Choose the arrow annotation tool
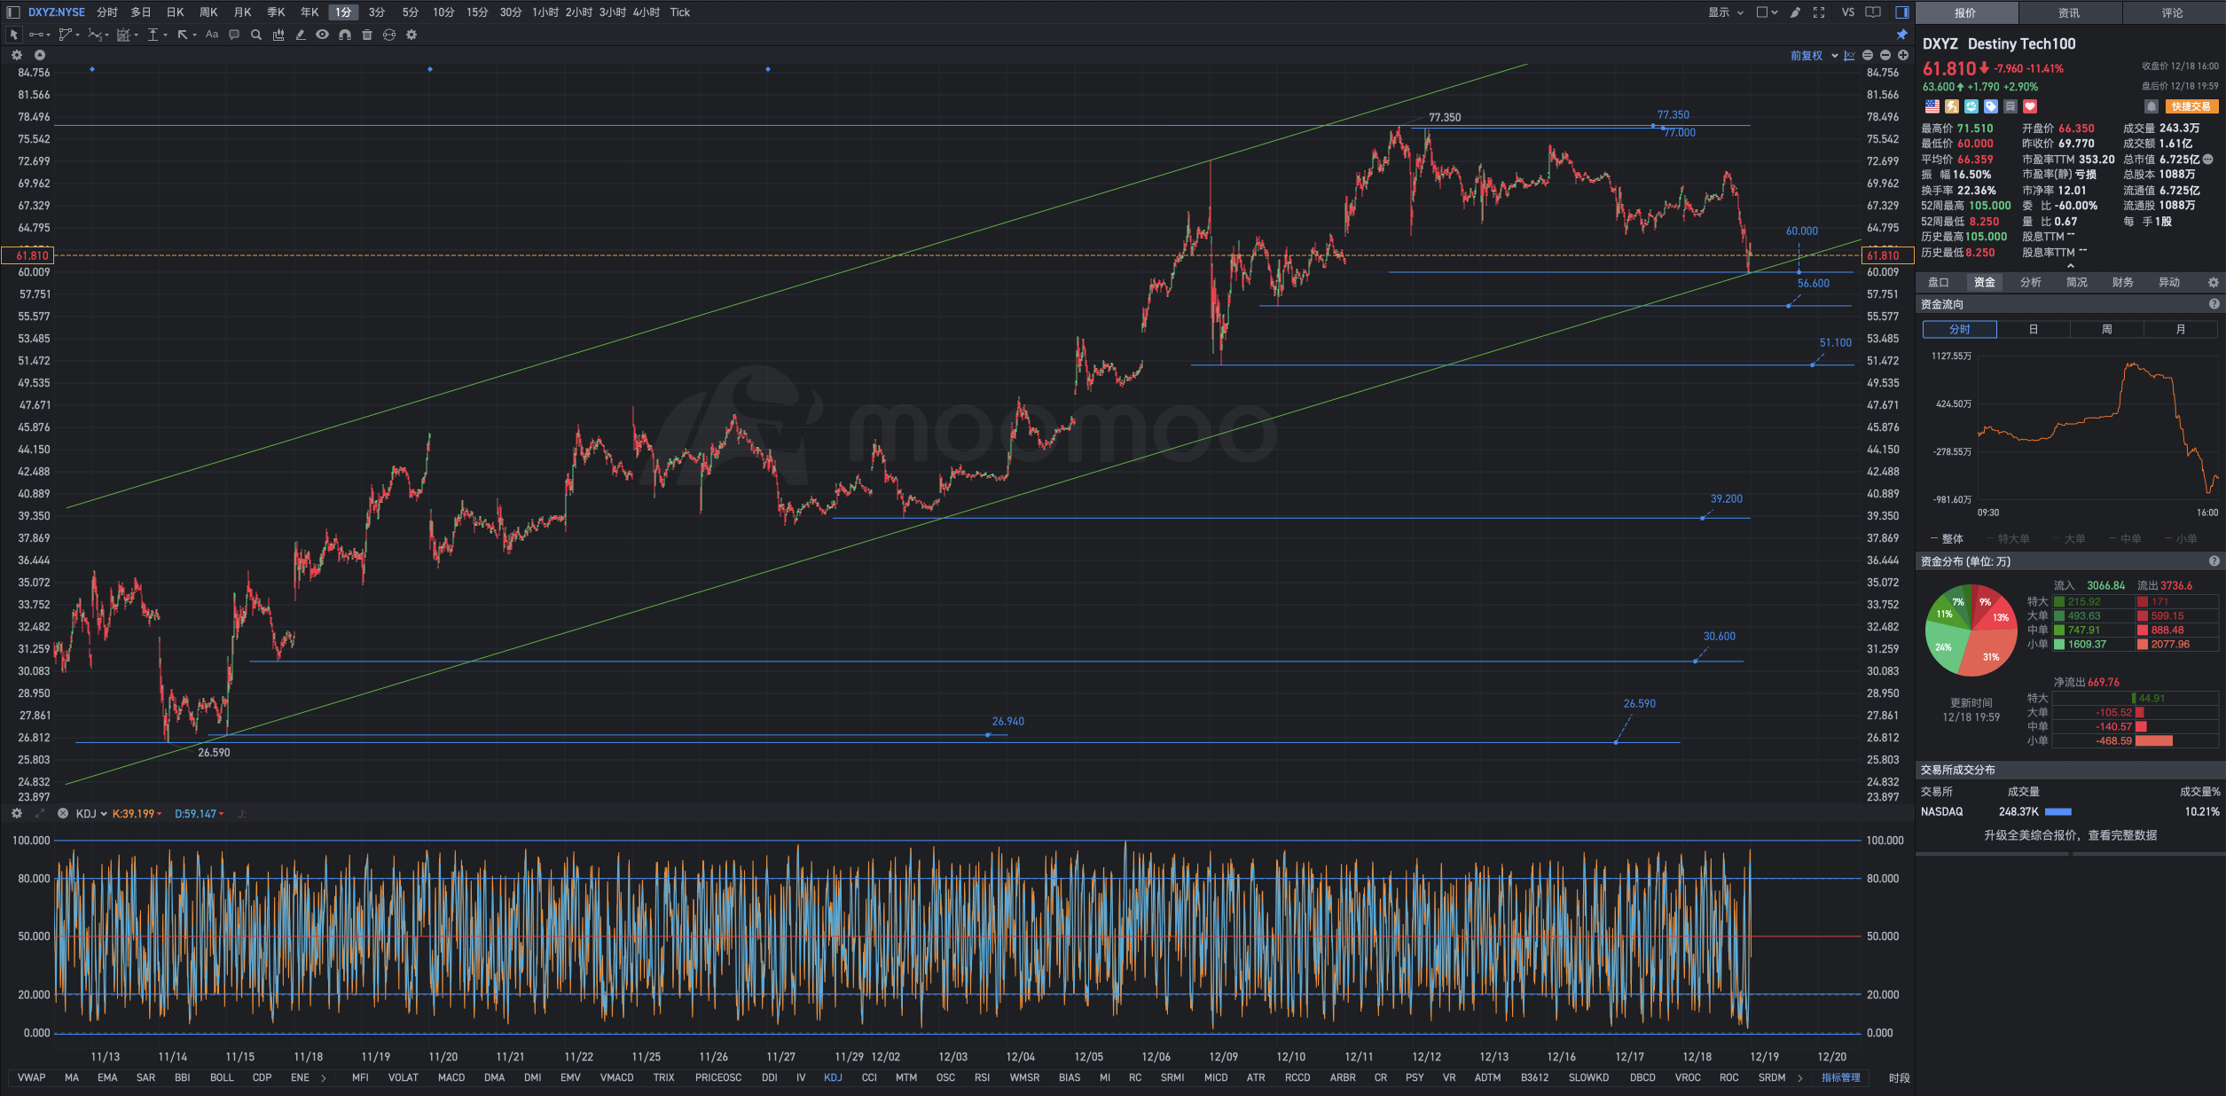 (183, 35)
